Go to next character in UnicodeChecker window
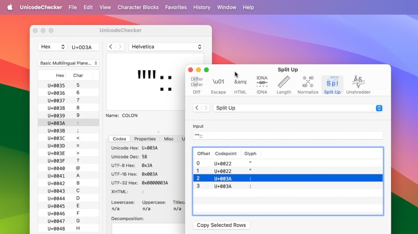Image resolution: width=418 pixels, height=234 pixels. pyautogui.click(x=120, y=47)
